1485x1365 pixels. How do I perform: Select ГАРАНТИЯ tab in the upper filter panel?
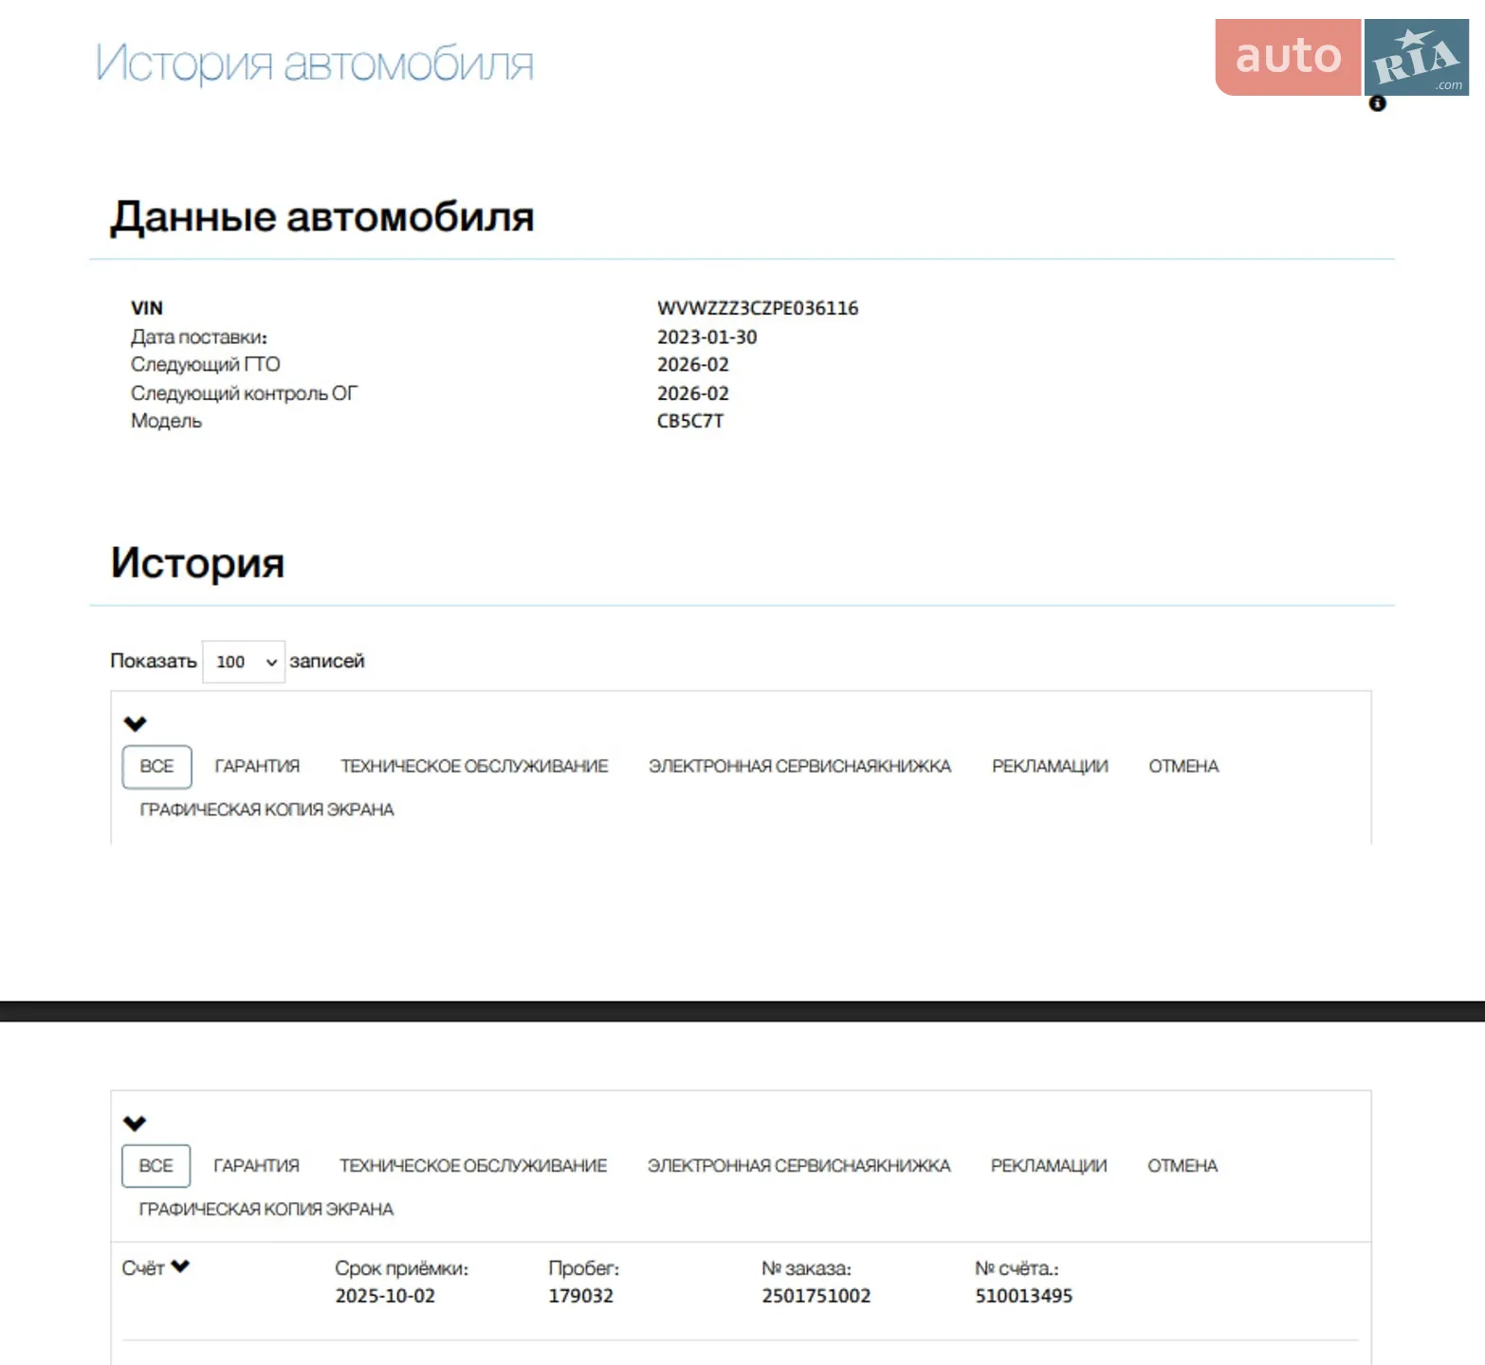coord(257,766)
